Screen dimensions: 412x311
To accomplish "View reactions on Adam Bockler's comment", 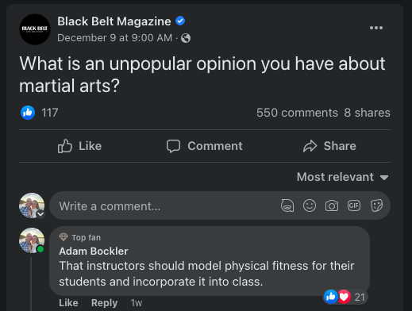I will coord(345,297).
